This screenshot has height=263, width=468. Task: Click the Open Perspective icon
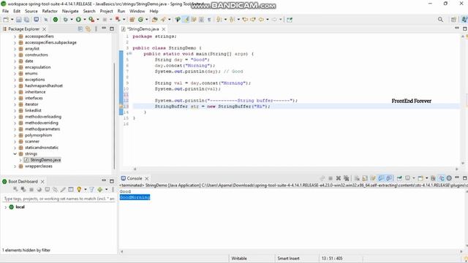point(453,20)
